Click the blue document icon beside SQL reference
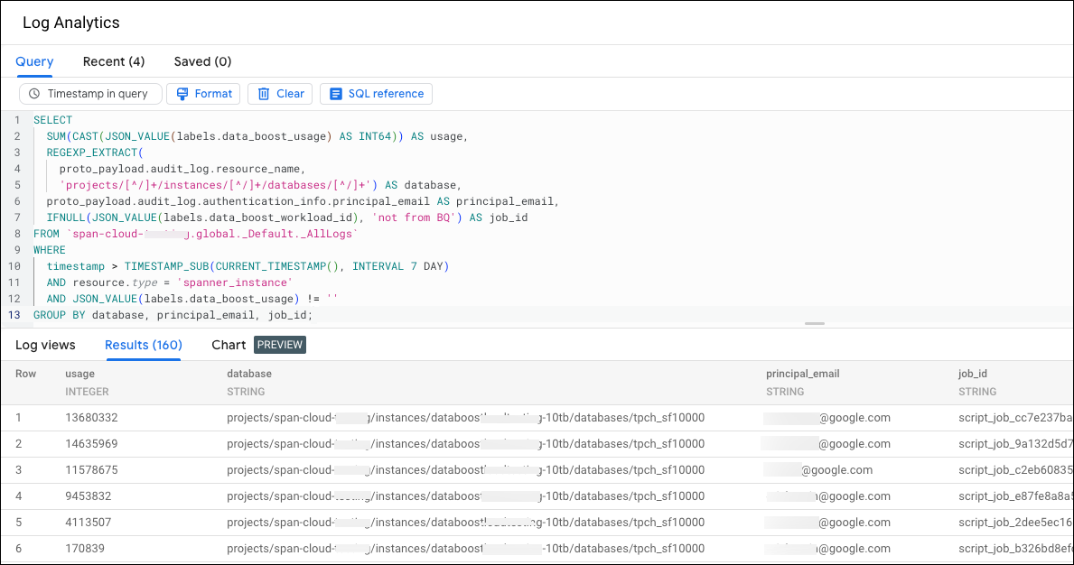 [336, 93]
